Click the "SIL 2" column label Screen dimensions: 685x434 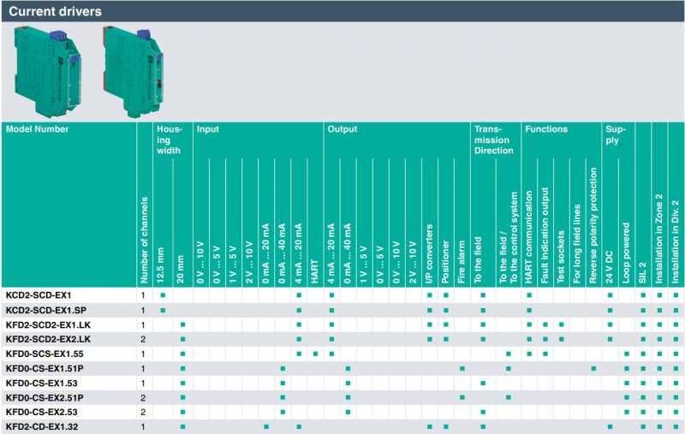[x=642, y=272]
